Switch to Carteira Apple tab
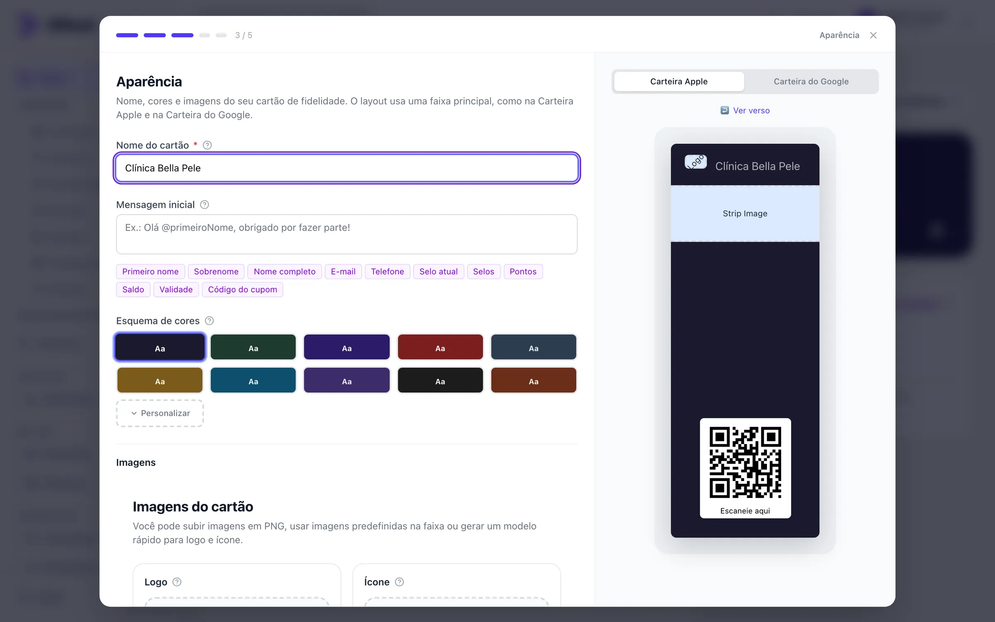Viewport: 995px width, 622px height. coord(679,81)
